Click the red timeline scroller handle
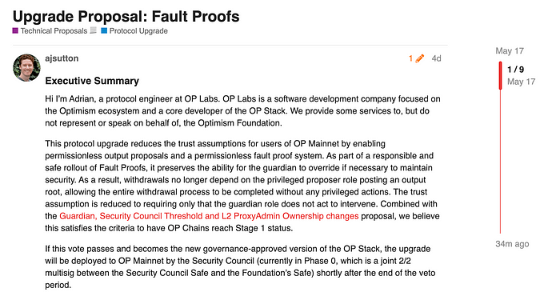Viewport: 560px width, 308px height. pyautogui.click(x=500, y=75)
